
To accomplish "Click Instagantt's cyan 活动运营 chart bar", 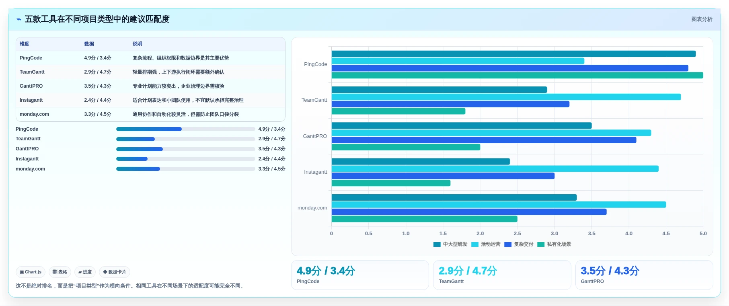I will pyautogui.click(x=495, y=169).
